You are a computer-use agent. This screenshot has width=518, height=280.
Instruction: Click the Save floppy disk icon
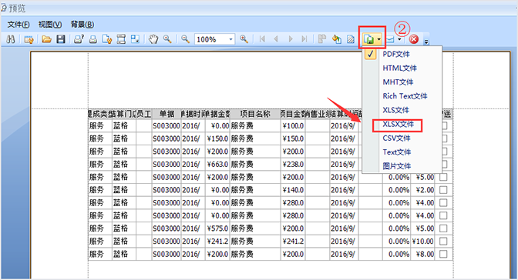click(x=60, y=39)
